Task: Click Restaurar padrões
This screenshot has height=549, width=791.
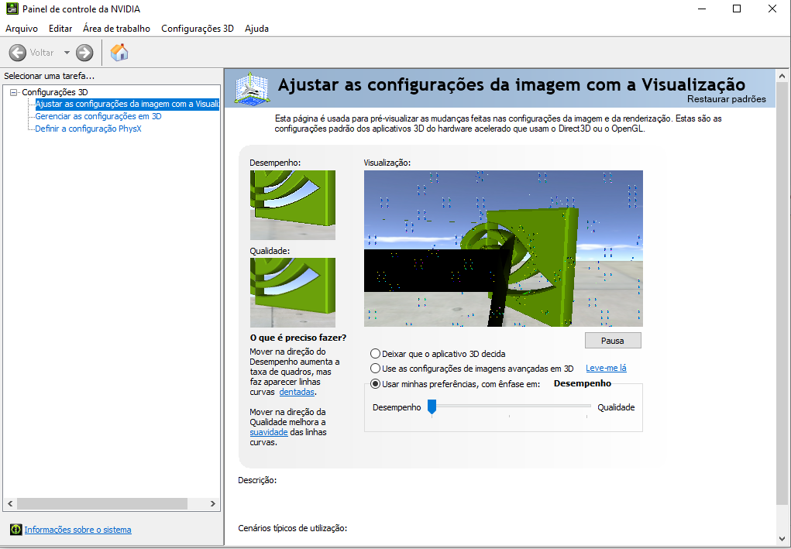Action: (x=727, y=99)
